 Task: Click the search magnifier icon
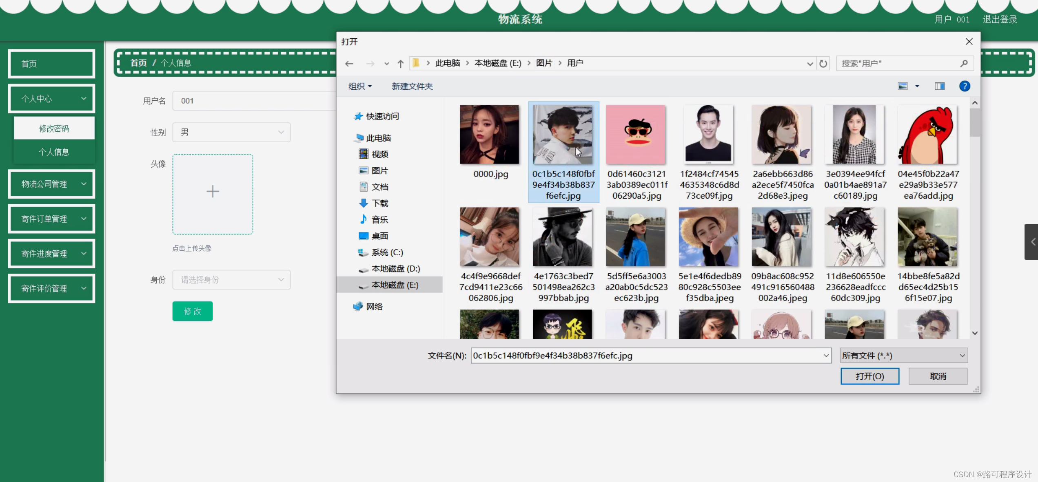point(964,64)
